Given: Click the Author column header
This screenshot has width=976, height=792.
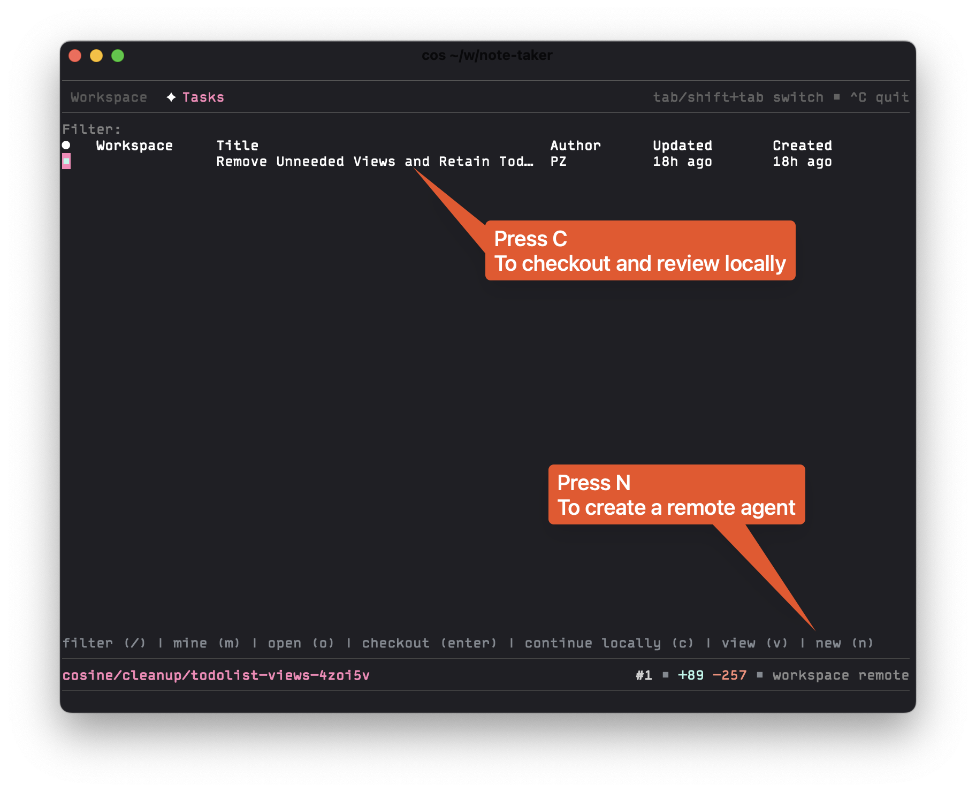Looking at the screenshot, I should click(575, 146).
